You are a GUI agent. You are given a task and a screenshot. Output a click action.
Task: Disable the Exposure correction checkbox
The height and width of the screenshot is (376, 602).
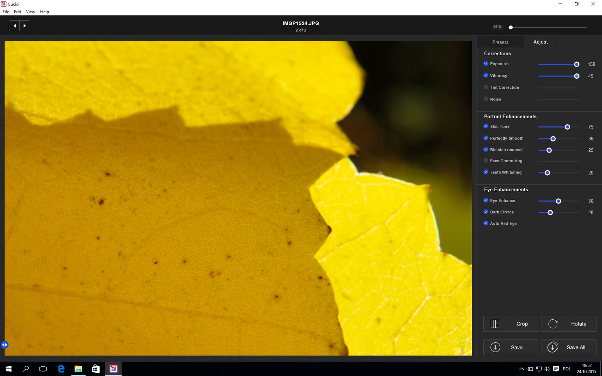pyautogui.click(x=486, y=64)
